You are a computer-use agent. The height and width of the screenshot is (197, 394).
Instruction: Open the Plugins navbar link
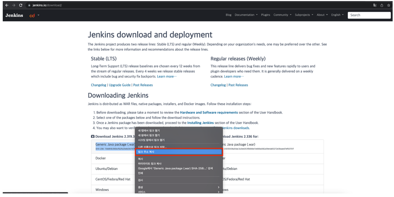point(266,15)
